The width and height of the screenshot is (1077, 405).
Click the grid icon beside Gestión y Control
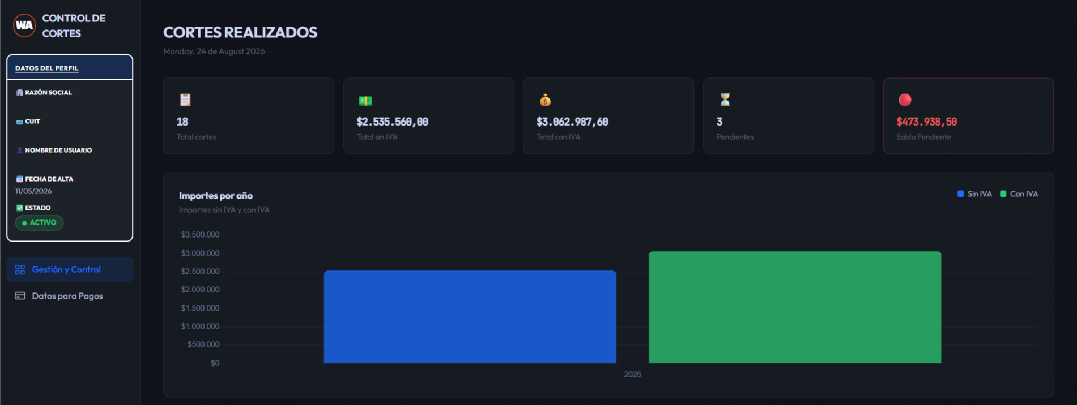click(20, 270)
